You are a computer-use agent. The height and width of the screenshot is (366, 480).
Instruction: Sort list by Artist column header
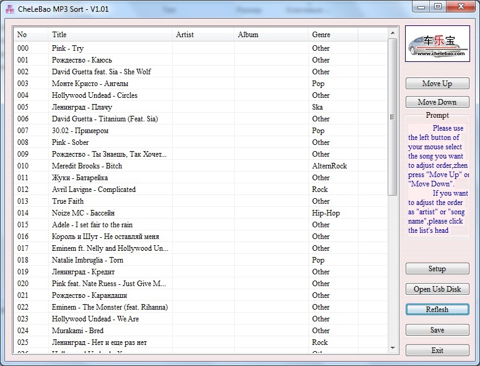tap(203, 35)
